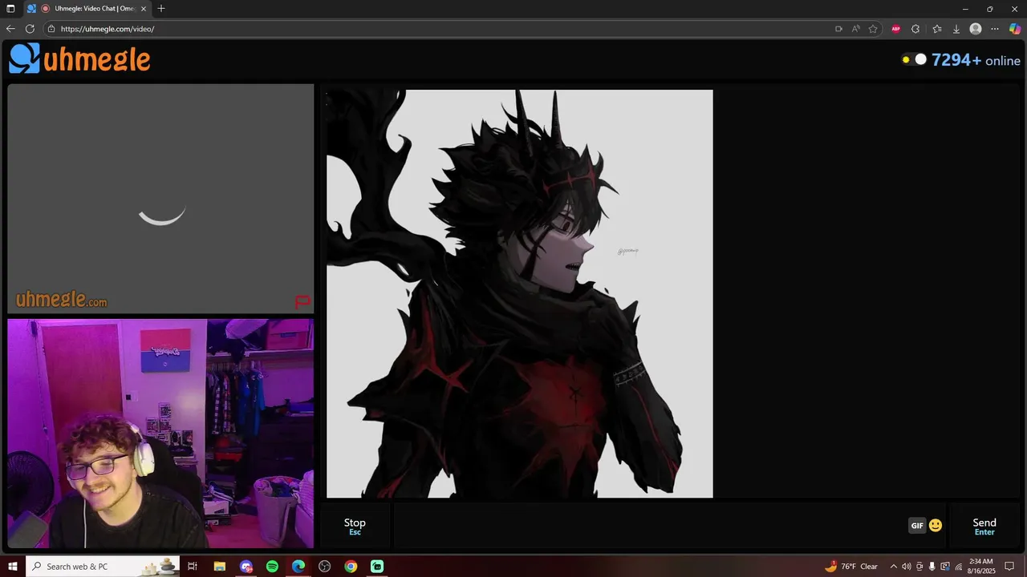
Task: Open weather widget 76°F Clear
Action: tap(851, 567)
